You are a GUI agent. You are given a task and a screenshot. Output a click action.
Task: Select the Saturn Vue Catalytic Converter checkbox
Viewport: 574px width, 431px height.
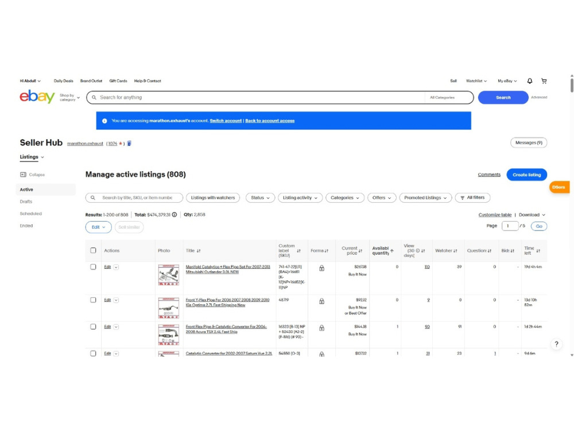pos(93,353)
